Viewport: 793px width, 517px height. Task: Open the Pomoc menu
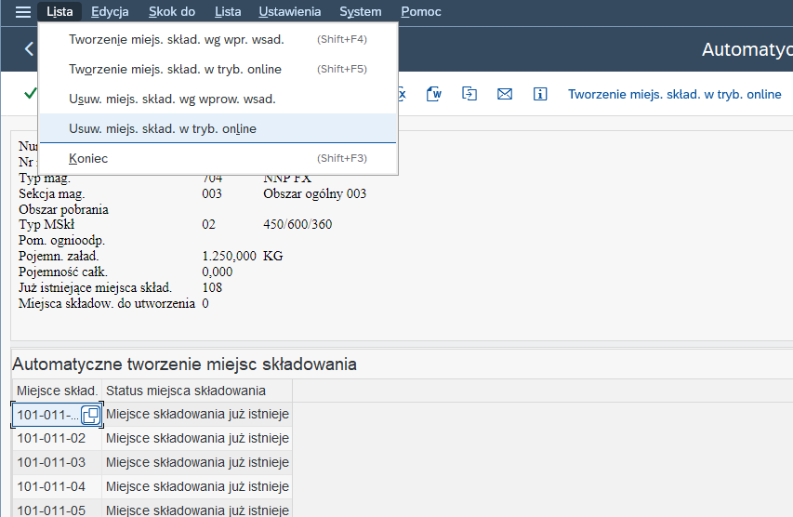[421, 12]
